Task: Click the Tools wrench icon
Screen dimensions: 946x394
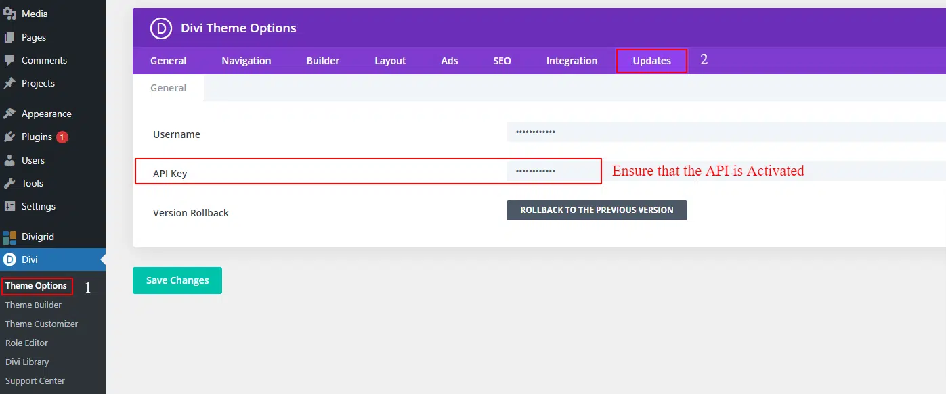Action: [x=9, y=183]
